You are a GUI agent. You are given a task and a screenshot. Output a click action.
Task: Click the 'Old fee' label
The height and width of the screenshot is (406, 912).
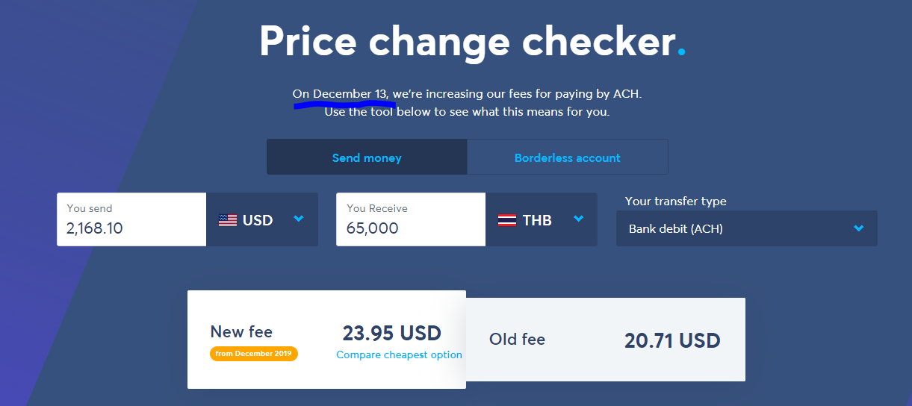click(517, 340)
